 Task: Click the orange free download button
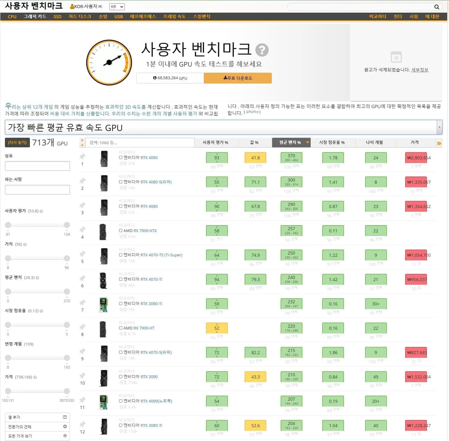(x=238, y=78)
